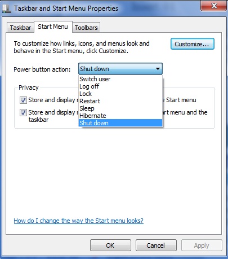Collapse the Power button action dropdown arrow
This screenshot has width=228, height=259.
[158, 69]
